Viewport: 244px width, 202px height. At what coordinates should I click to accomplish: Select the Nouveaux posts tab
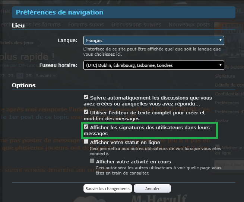point(189,25)
